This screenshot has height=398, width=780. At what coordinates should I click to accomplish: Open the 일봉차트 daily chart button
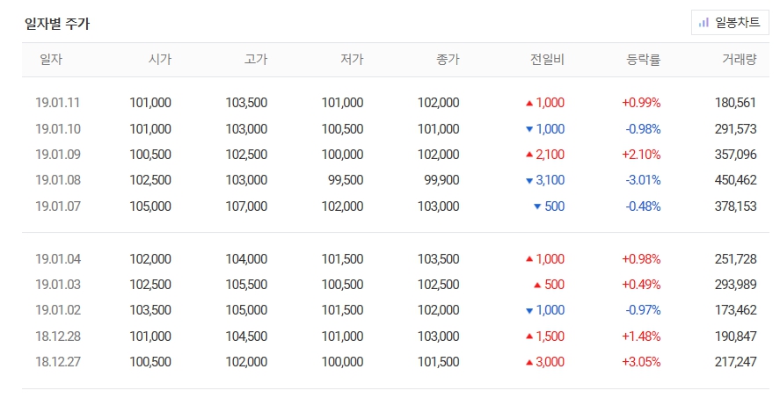pyautogui.click(x=730, y=23)
